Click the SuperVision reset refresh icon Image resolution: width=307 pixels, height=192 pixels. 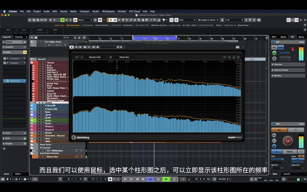pyautogui.click(x=224, y=57)
